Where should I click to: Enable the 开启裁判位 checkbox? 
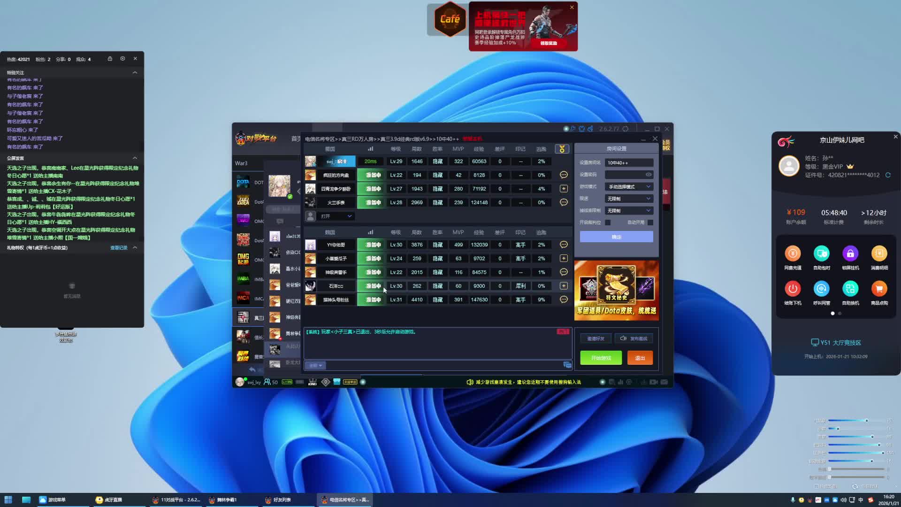click(x=608, y=223)
